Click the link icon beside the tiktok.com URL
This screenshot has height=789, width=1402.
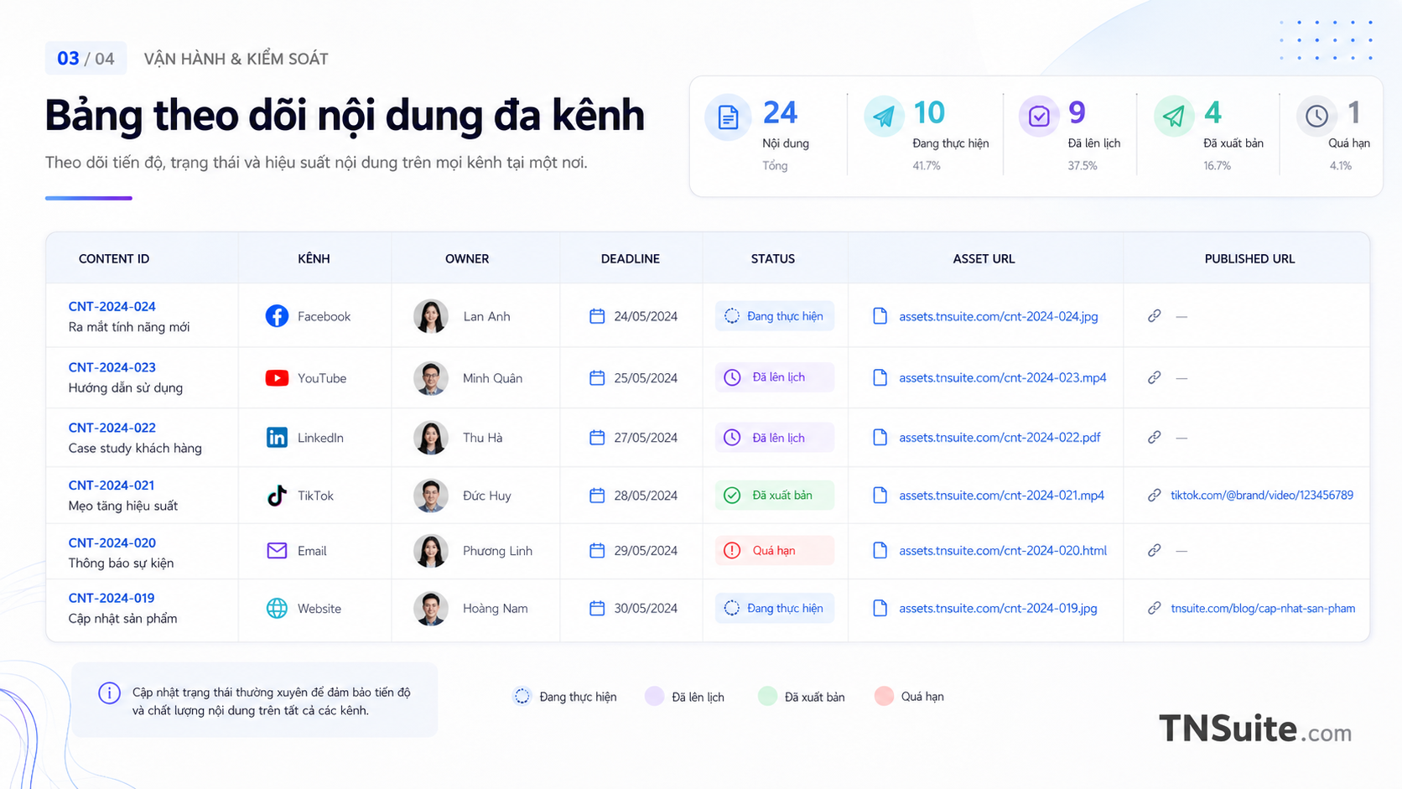tap(1155, 496)
